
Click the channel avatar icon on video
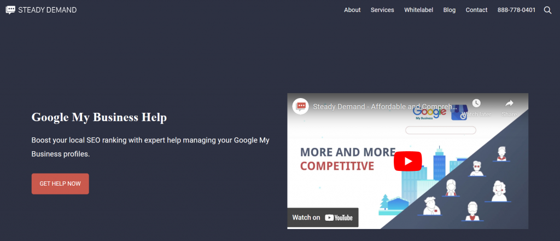pyautogui.click(x=300, y=106)
